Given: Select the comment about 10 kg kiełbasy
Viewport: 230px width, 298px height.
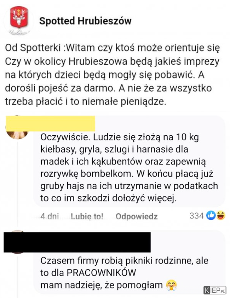Looking at the screenshot, I should pyautogui.click(x=129, y=167).
